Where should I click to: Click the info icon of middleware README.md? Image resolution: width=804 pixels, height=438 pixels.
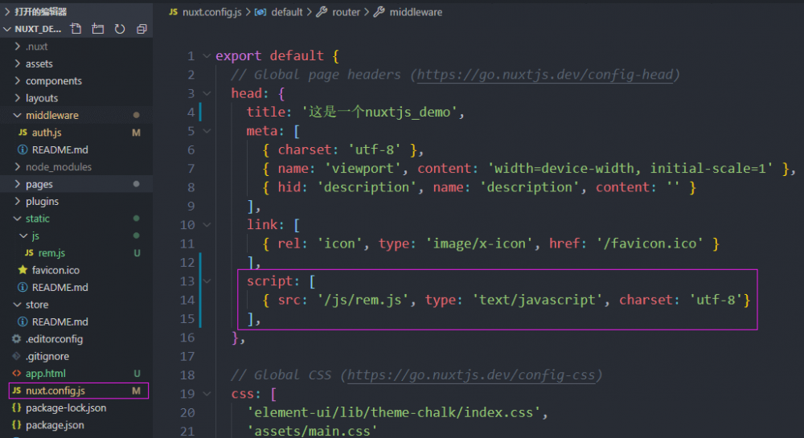[x=23, y=149]
